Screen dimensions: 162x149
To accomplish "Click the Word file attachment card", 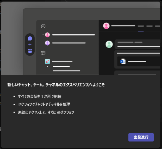I will [139, 61].
